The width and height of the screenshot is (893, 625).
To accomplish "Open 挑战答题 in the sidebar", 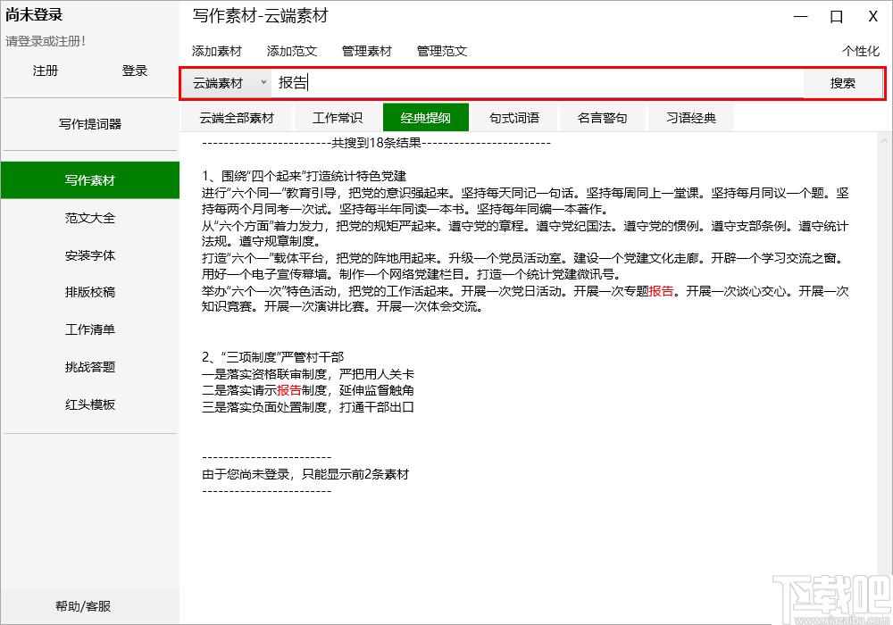I will point(90,367).
